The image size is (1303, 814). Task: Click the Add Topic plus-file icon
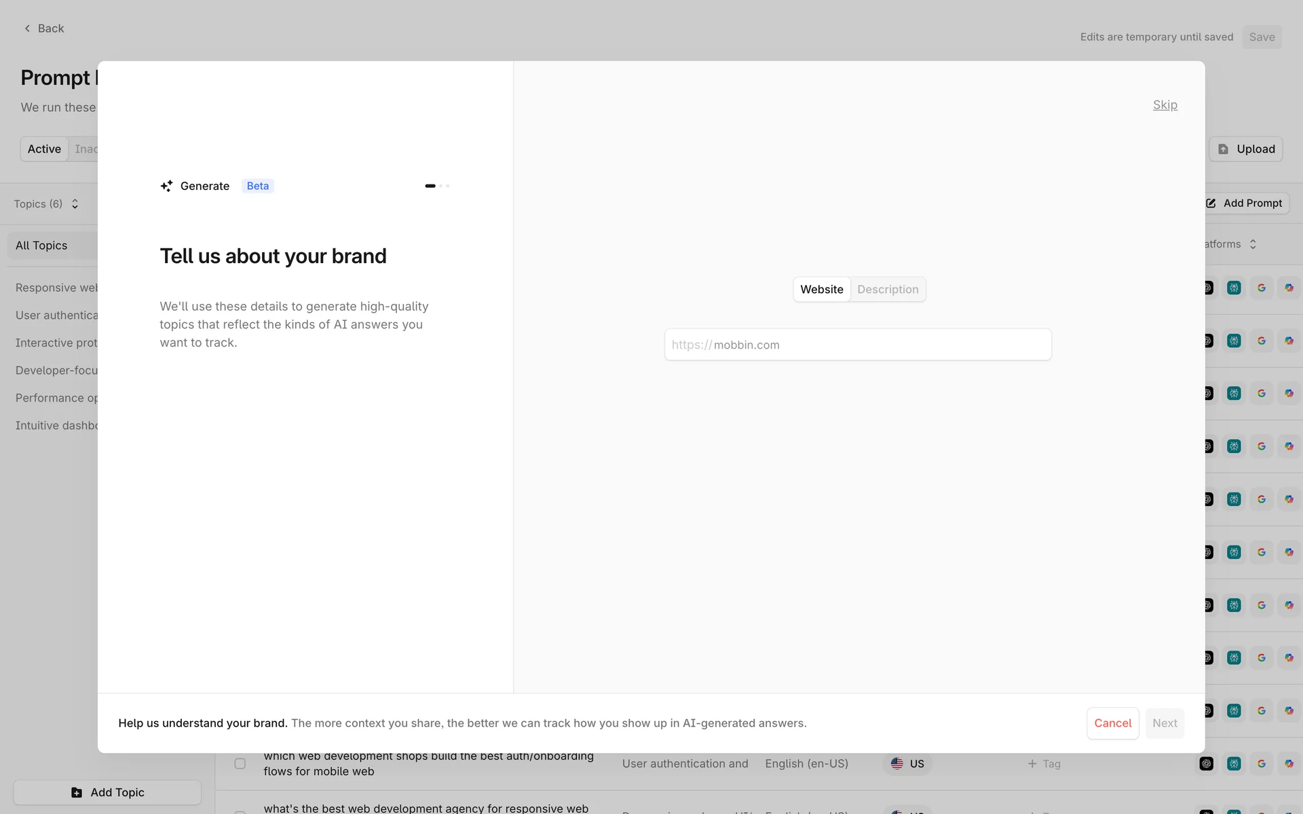pos(77,792)
